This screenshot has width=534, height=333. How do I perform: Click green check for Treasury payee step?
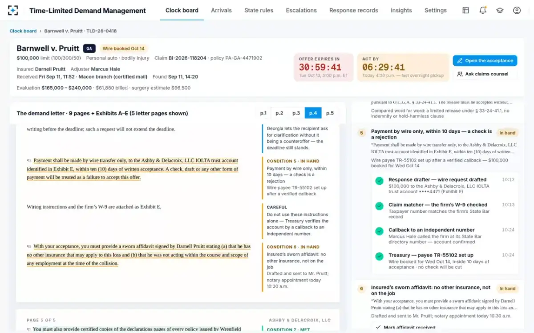point(379,256)
